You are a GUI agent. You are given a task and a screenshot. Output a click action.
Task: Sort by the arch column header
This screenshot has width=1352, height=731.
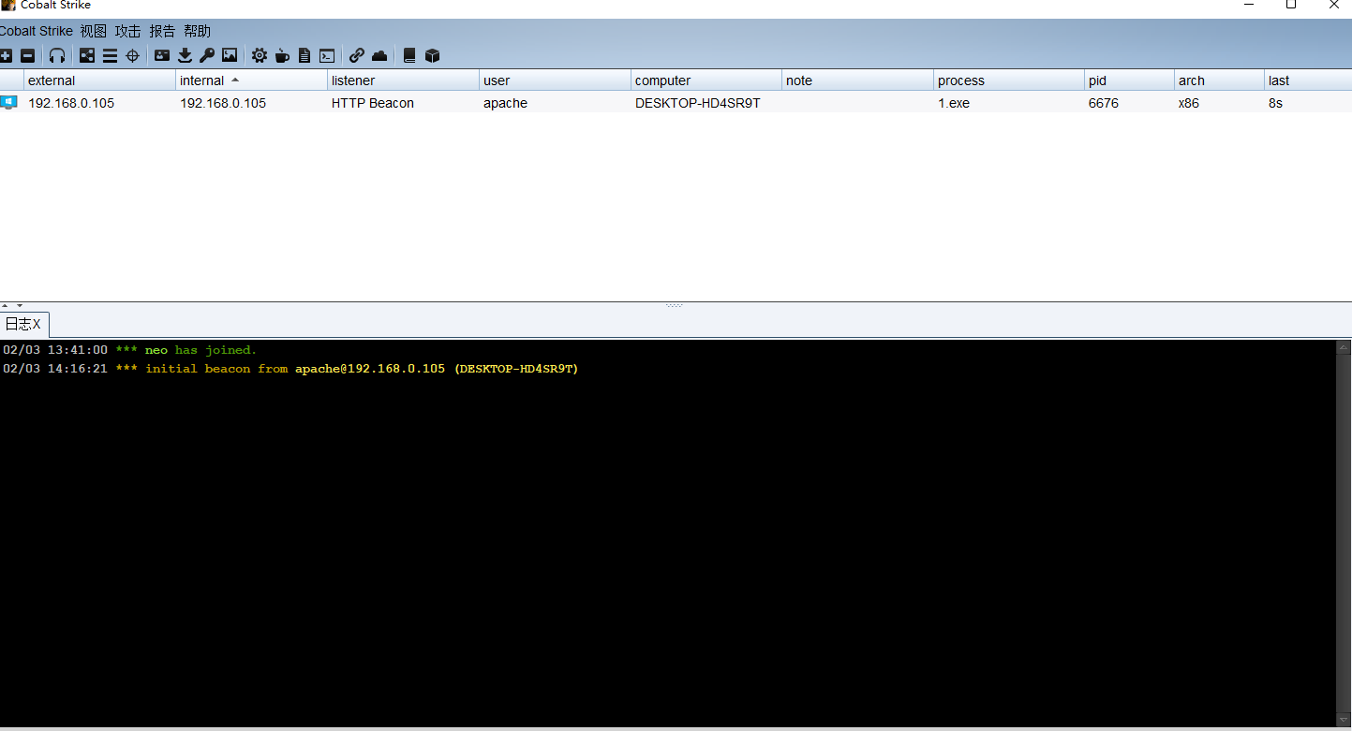1219,80
